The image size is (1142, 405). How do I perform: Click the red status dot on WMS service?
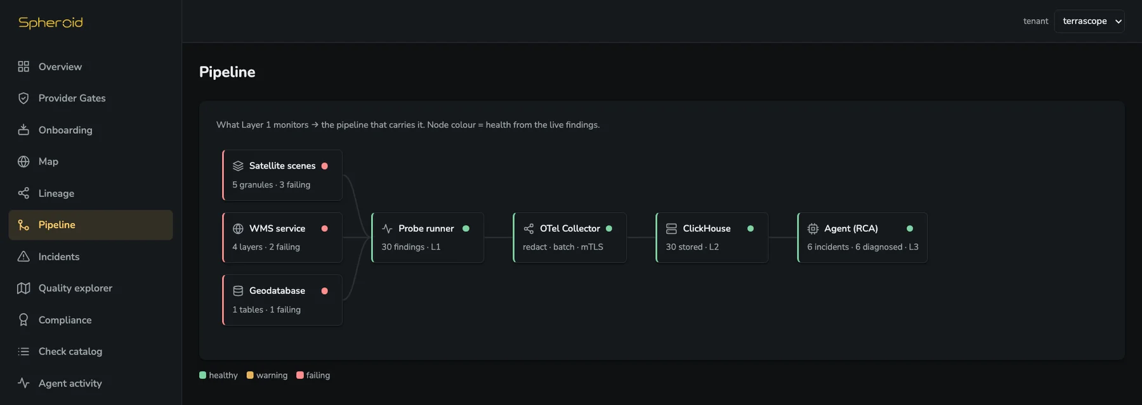click(325, 229)
